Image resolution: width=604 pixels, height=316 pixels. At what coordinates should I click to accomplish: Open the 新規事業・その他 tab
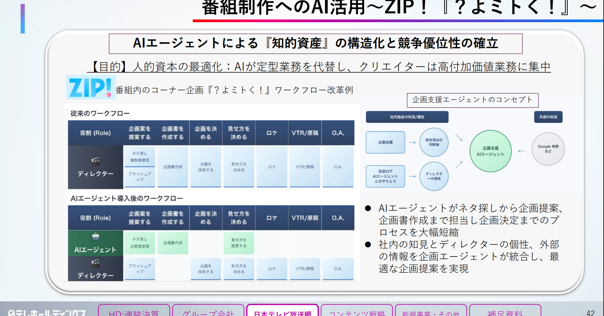[431, 311]
